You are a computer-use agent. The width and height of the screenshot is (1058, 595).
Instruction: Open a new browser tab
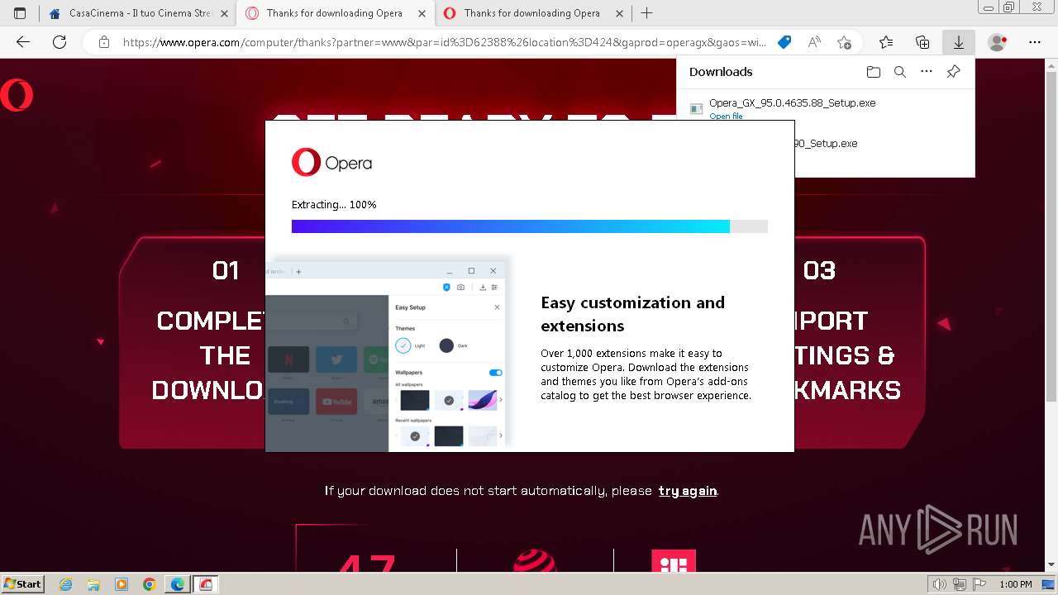tap(646, 13)
